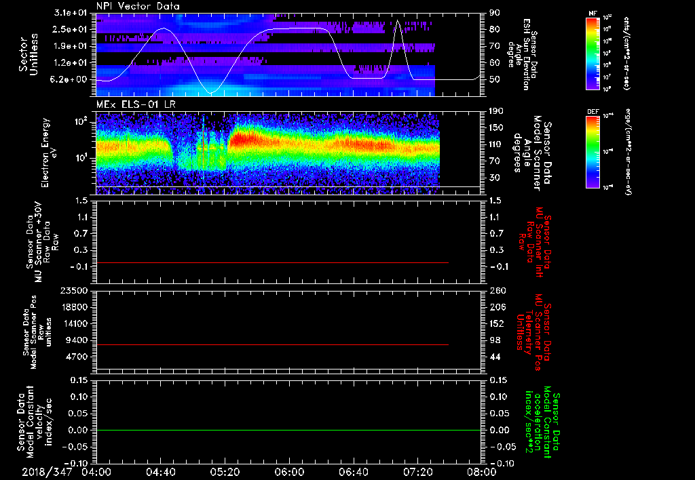Image resolution: width=695 pixels, height=480 pixels.
Task: Click the 'Model Scanner Pos Raw unitless' axis label
Action: (x=37, y=332)
